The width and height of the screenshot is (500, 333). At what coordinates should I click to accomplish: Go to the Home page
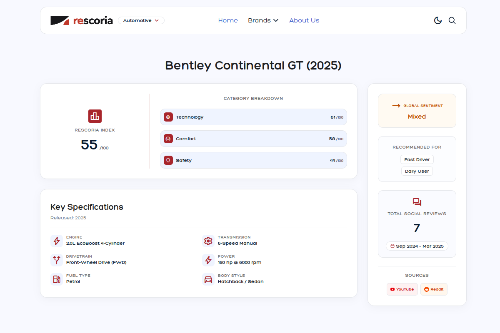pos(228,20)
